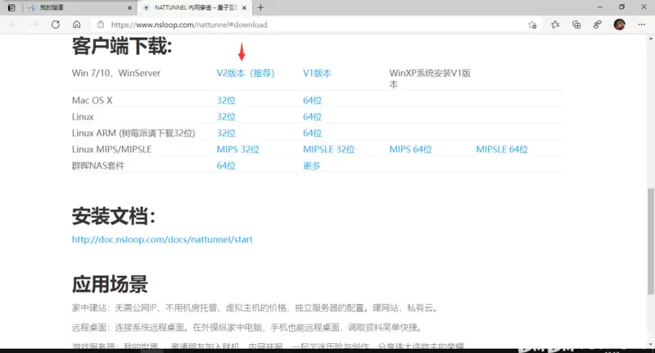
Task: Download 群晖NAS 64位 package
Action: [x=226, y=165]
